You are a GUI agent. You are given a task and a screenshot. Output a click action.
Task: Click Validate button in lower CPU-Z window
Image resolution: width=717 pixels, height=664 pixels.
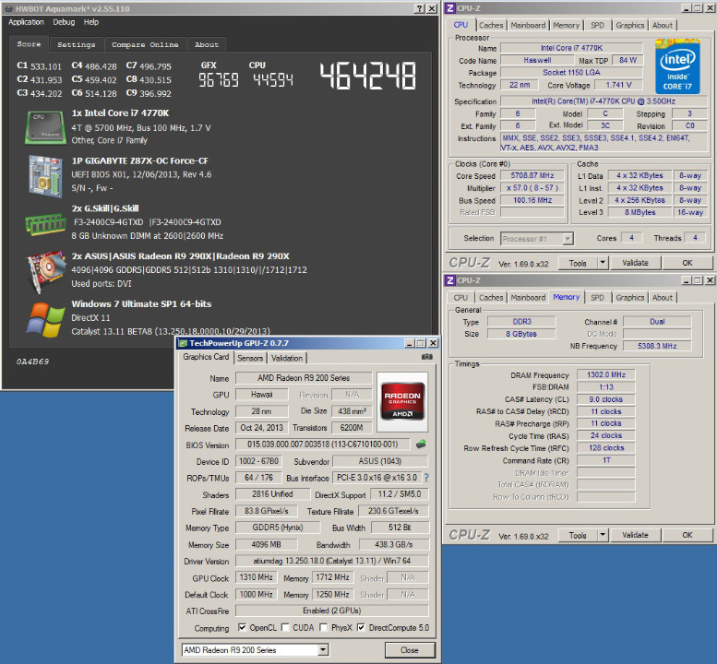(635, 535)
